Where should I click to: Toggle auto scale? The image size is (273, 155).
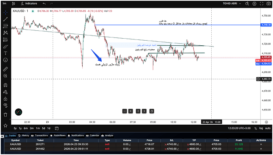[x=268, y=128]
